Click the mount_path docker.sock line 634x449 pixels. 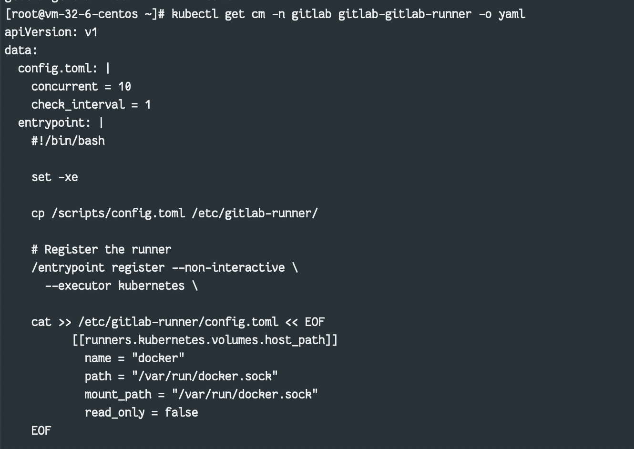point(201,395)
